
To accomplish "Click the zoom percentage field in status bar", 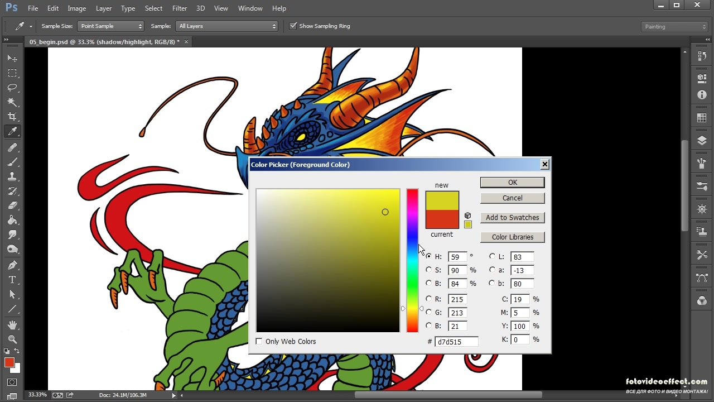I will [37, 395].
